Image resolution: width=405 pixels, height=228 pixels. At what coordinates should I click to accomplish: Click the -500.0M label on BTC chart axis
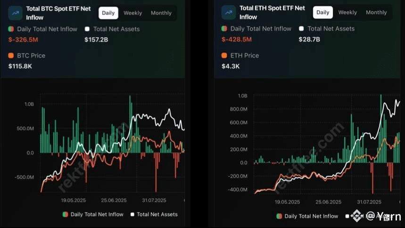[24, 177]
